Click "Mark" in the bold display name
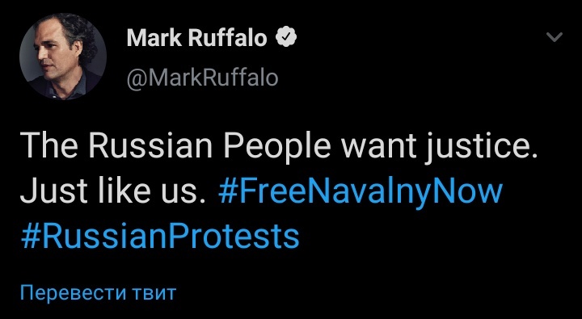The image size is (582, 319). (154, 38)
